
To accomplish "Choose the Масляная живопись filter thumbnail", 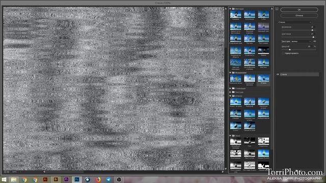I will [250, 26].
